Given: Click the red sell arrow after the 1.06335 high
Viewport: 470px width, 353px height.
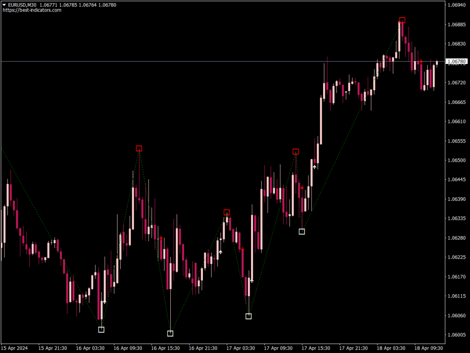Looking at the screenshot, I should coord(242,250).
